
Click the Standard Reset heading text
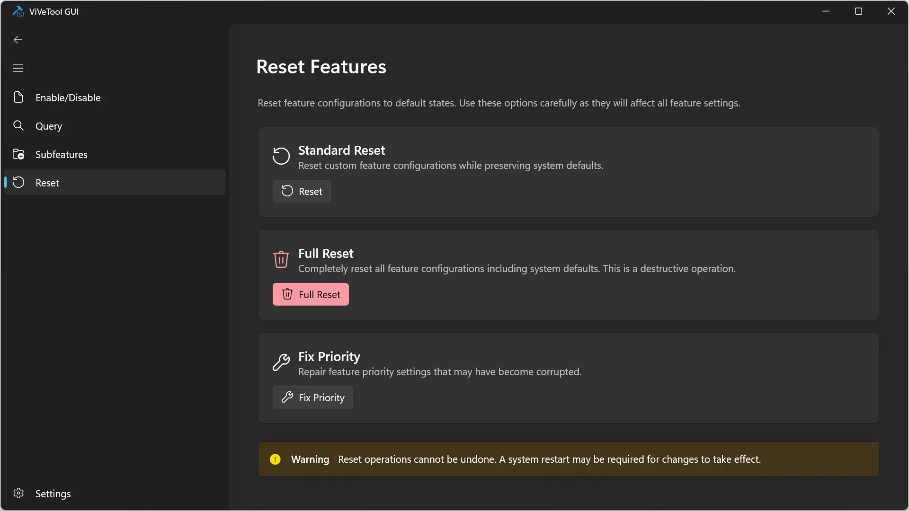click(x=341, y=150)
